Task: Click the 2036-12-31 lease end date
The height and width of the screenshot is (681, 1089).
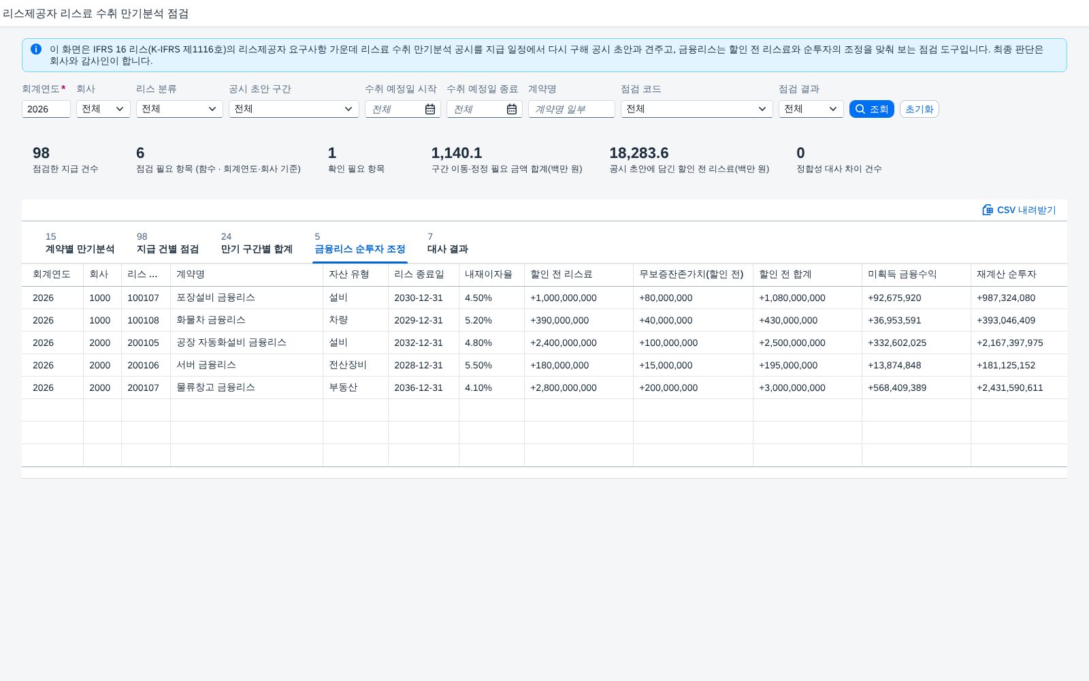Action: click(x=419, y=387)
